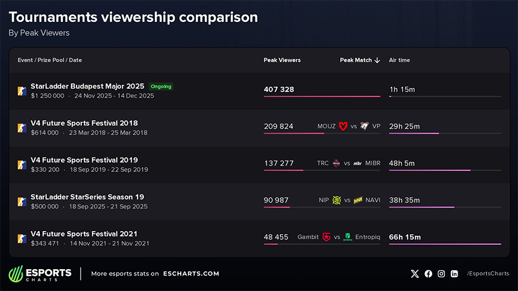
Task: Click the NAVI team logo
Action: (x=357, y=200)
